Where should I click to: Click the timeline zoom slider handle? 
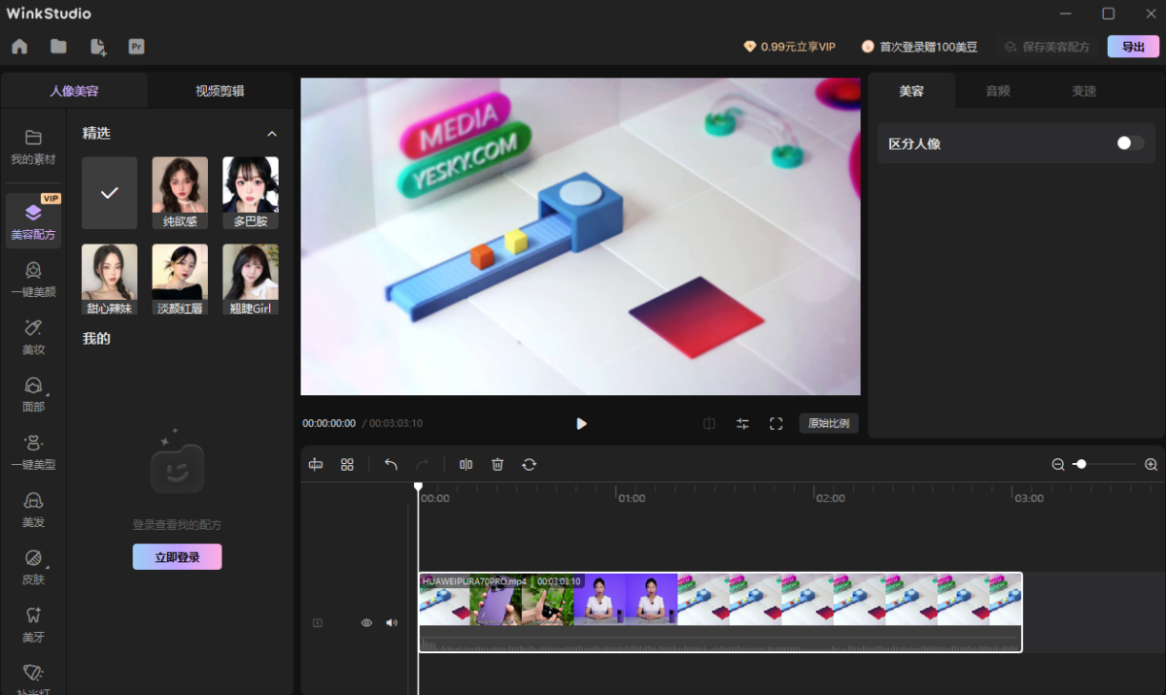click(1080, 465)
